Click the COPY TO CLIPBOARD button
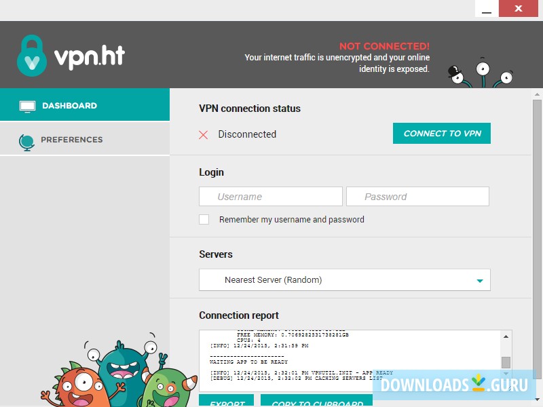 tap(316, 402)
